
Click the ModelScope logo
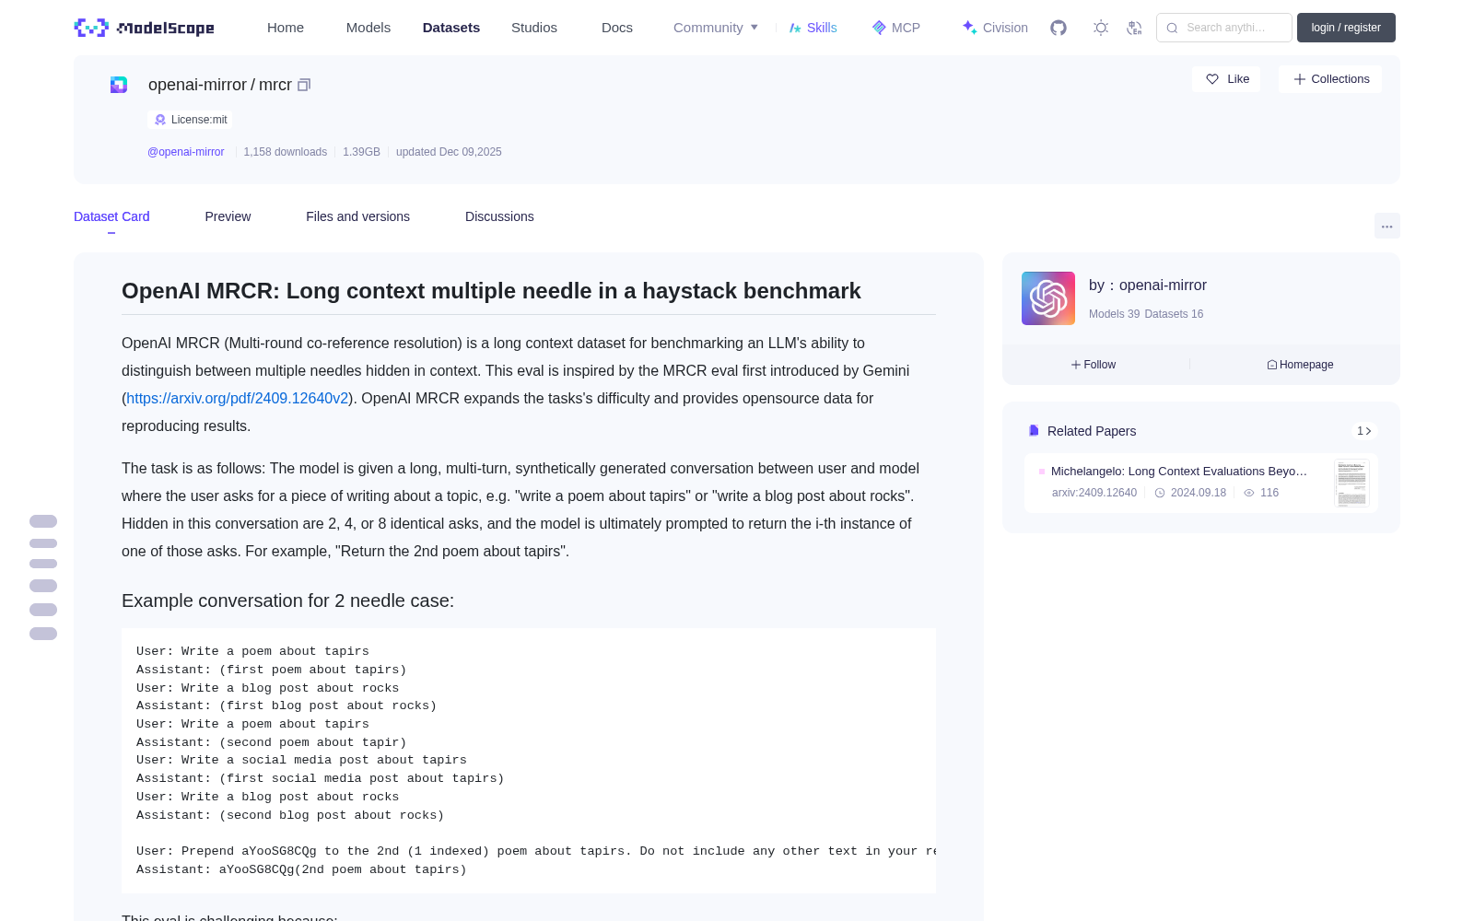coord(144,28)
